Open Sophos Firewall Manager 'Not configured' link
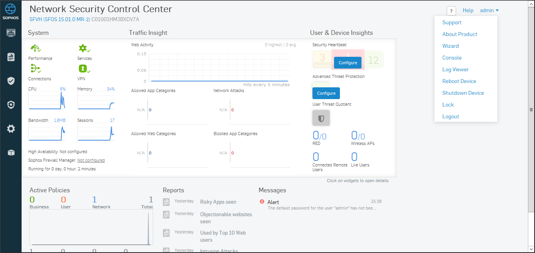The height and width of the screenshot is (253, 535). 91,160
